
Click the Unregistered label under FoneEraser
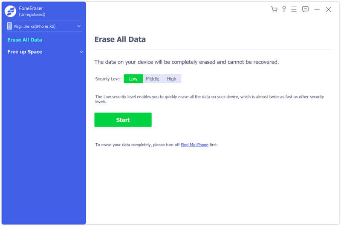32,14
